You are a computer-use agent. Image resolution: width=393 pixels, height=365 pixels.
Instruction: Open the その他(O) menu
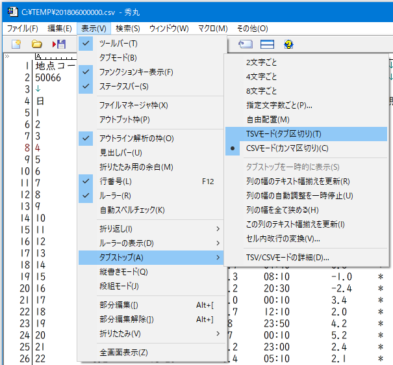pos(253,29)
